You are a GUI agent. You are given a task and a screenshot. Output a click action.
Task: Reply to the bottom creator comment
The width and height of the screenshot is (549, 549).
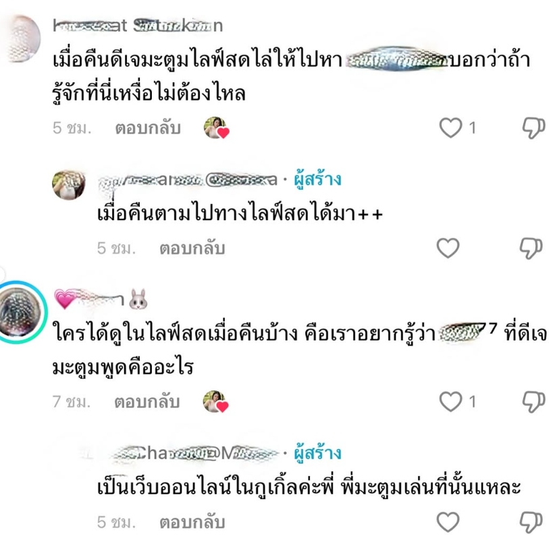coord(192,523)
